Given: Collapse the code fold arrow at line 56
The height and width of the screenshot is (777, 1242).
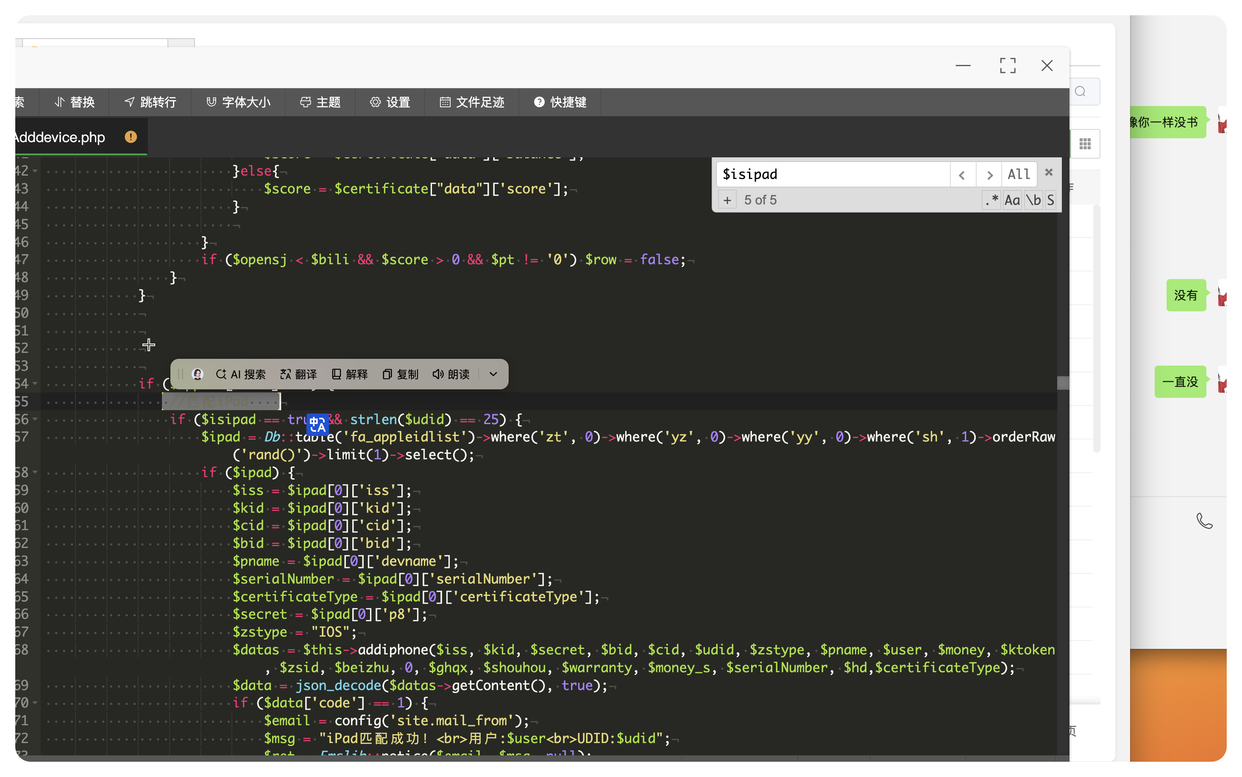Looking at the screenshot, I should click(35, 419).
